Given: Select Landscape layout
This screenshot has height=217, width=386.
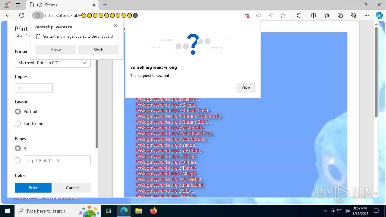Looking at the screenshot, I should pyautogui.click(x=18, y=124).
